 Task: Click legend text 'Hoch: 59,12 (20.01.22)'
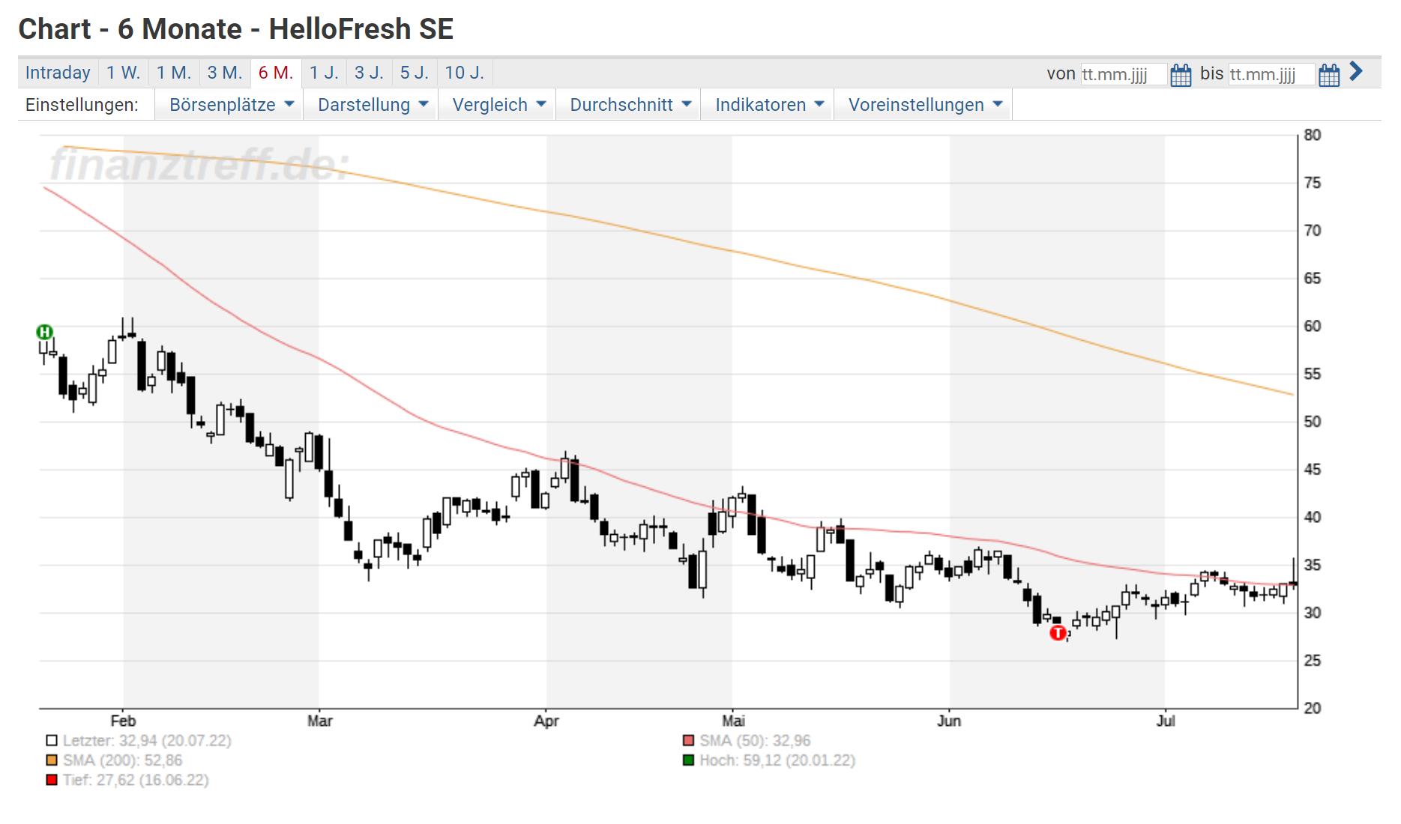tap(777, 760)
